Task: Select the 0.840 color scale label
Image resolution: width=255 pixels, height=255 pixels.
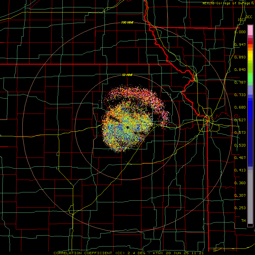Action: 240,70
